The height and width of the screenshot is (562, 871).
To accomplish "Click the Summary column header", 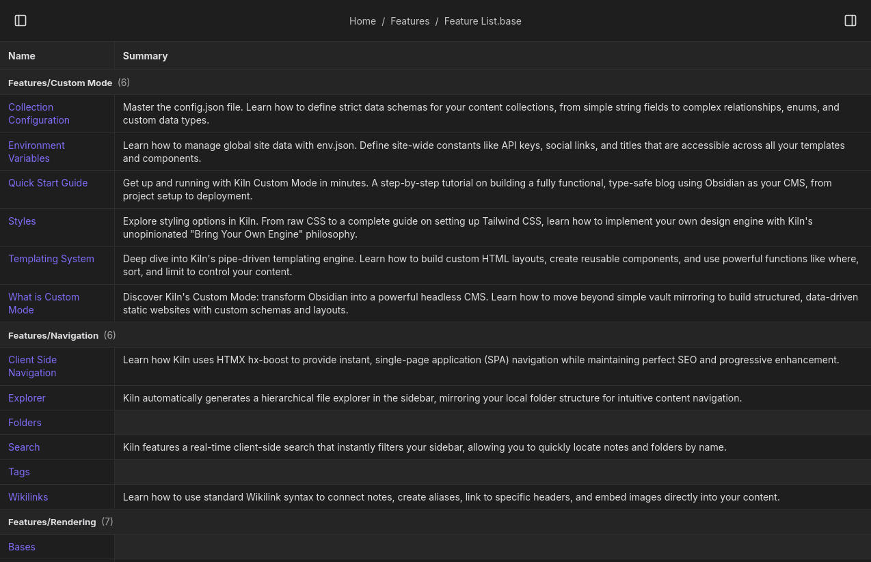I will click(x=145, y=56).
